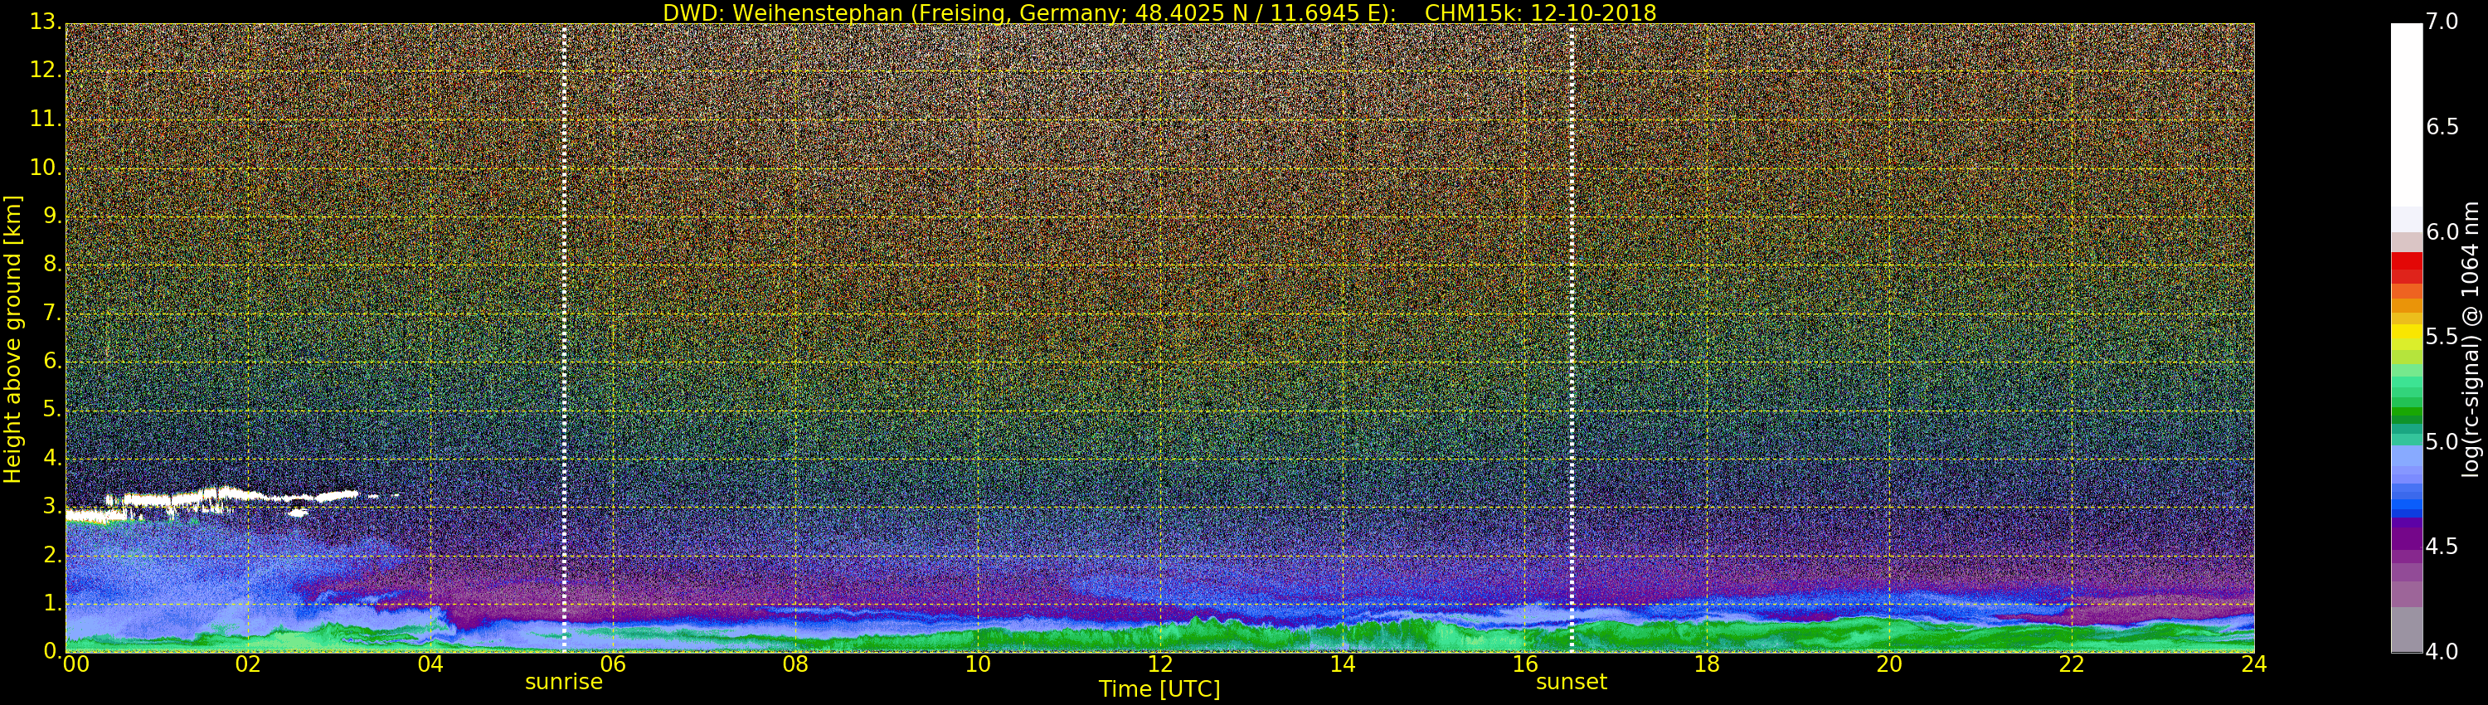This screenshot has width=2488, height=705.
Task: Click the 'sunrise' label below the axis
Action: click(563, 682)
